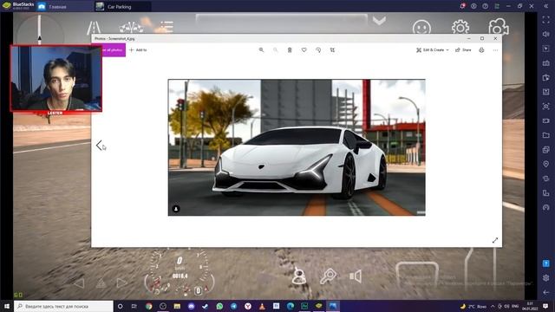
Task: Open multi-instance manager in BlueStacks sidebar
Action: (x=546, y=150)
